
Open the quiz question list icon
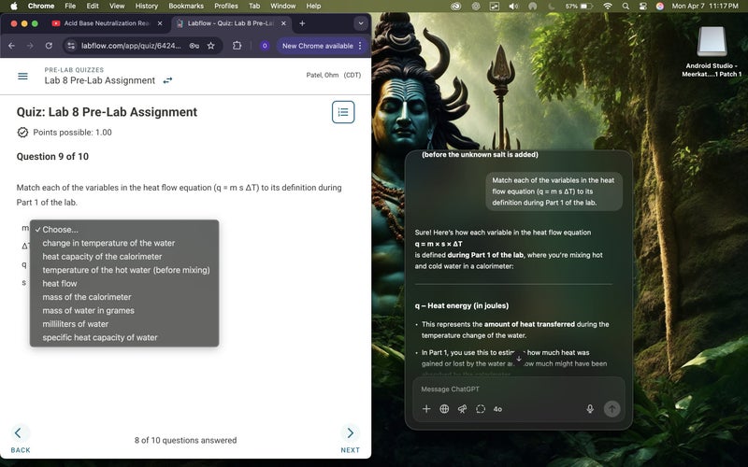(x=343, y=112)
